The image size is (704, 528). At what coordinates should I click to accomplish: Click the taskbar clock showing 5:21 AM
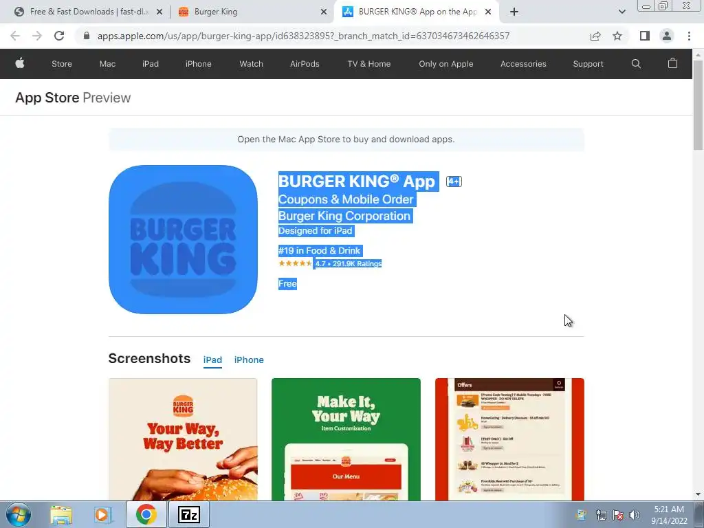tap(669, 515)
